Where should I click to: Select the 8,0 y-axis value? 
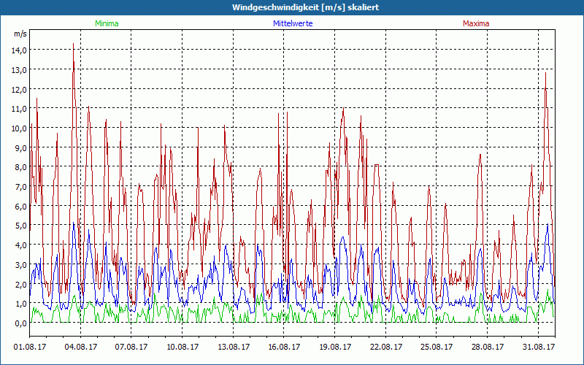(x=20, y=167)
